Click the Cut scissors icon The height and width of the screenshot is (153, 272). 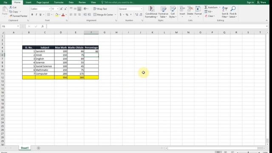(x=11, y=7)
